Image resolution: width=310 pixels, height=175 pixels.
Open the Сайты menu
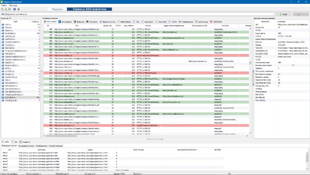point(4,5)
